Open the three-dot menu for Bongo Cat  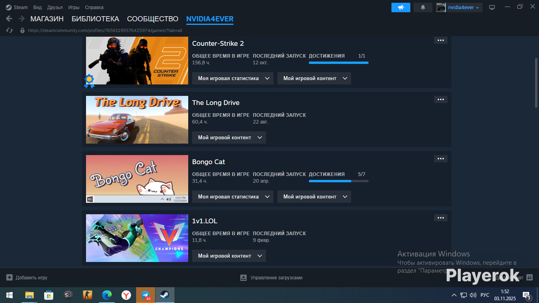(441, 159)
